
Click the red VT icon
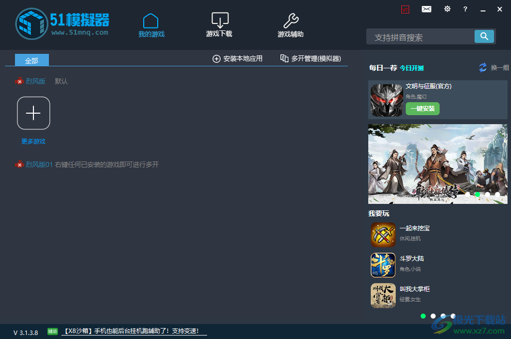coord(405,9)
